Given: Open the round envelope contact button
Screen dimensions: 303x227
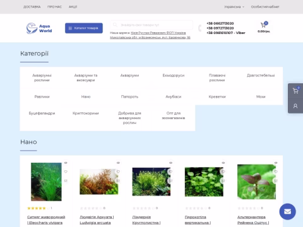Looking at the screenshot, I should click(287, 211).
